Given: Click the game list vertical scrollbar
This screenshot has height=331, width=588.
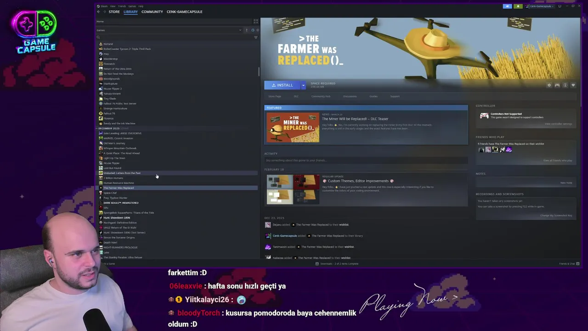Looking at the screenshot, I should [259, 72].
